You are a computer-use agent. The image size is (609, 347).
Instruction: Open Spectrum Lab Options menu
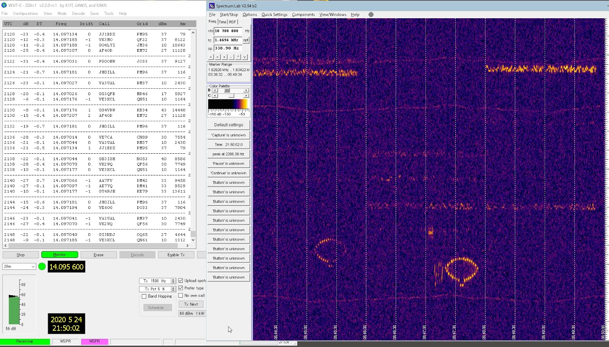click(250, 14)
